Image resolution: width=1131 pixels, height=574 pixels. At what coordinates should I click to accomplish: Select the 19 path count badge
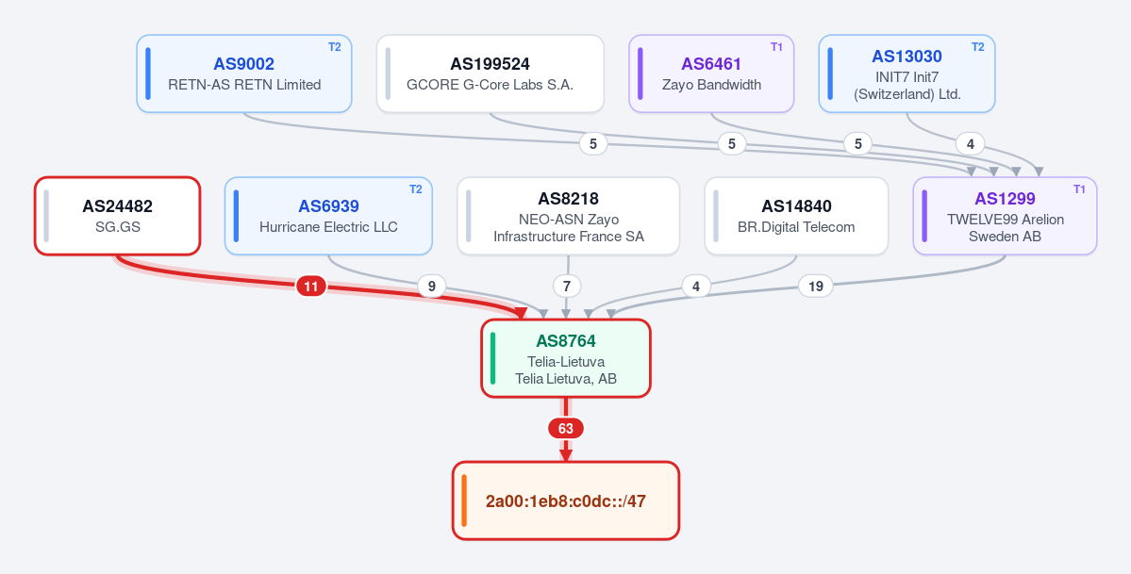816,287
